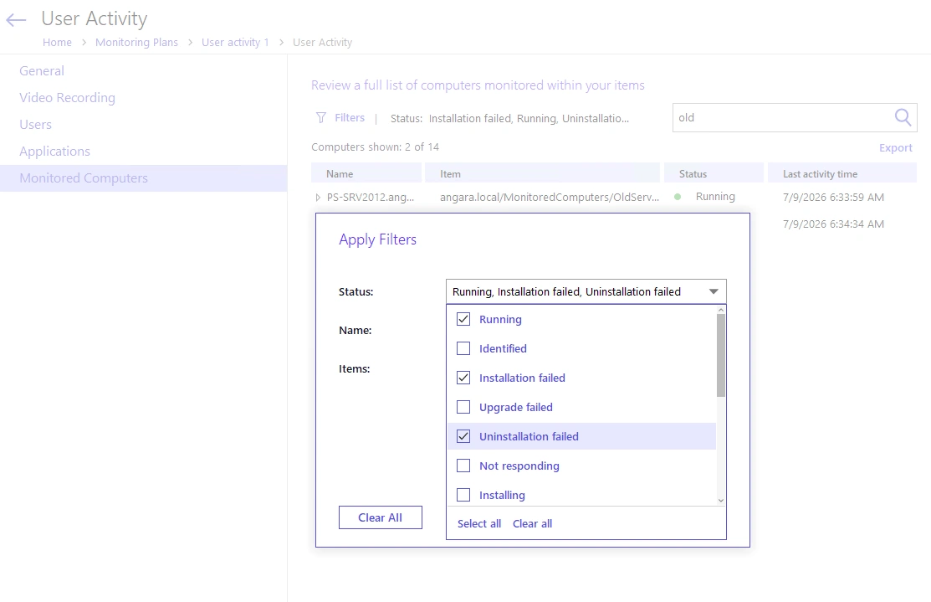
Task: Check the Not responding checkbox
Action: point(463,466)
